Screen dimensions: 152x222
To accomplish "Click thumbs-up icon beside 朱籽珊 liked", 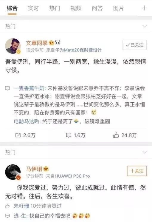I will (x=7, y=206).
